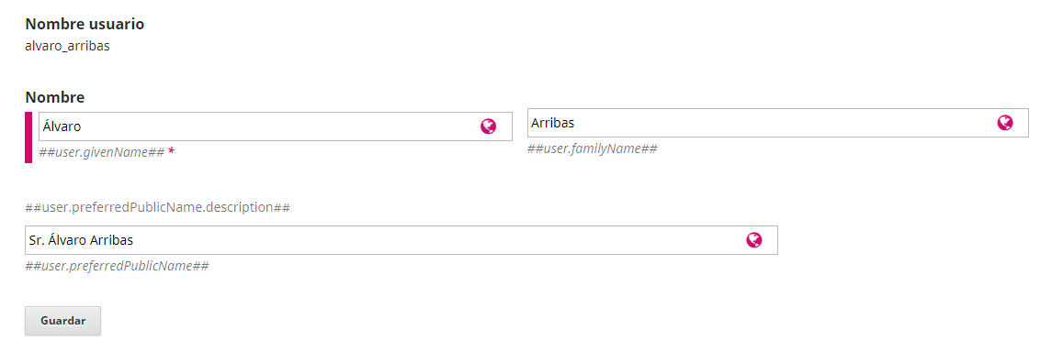Click the ##user.preferredPublicName## label below the field
This screenshot has height=352, width=1052.
click(117, 266)
